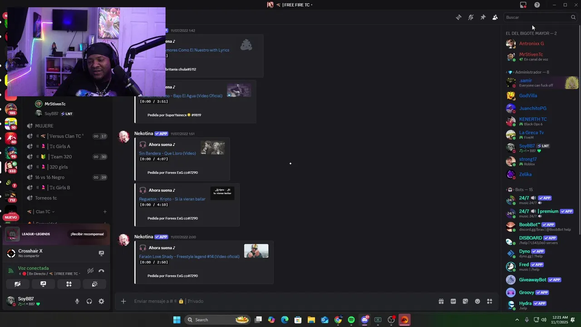
Task: Collapse the Administrador role group
Action: tap(528, 72)
